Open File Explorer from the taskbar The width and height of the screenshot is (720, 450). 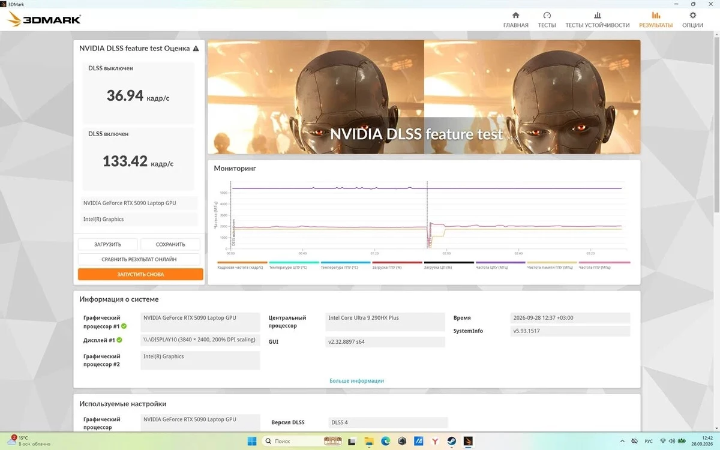[368, 441]
